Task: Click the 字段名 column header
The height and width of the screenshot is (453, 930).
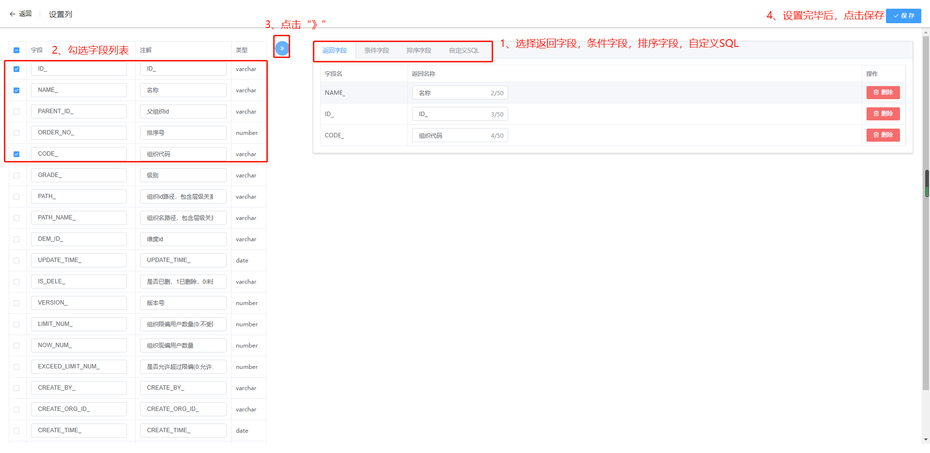Action: pos(334,74)
